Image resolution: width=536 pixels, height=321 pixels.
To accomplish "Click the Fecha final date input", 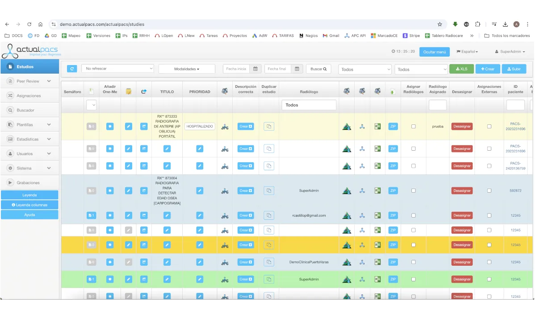I will pyautogui.click(x=278, y=69).
